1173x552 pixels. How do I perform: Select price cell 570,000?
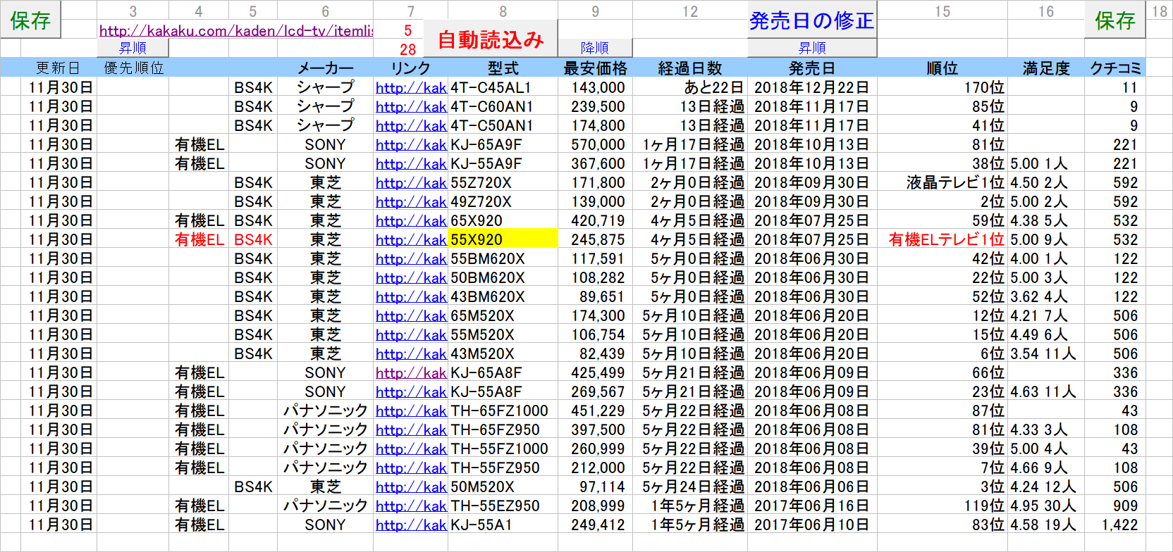(x=595, y=144)
